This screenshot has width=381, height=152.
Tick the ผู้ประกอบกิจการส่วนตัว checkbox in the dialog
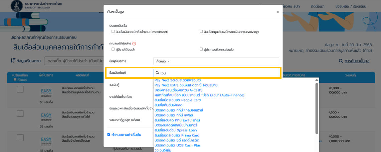tap(201, 49)
